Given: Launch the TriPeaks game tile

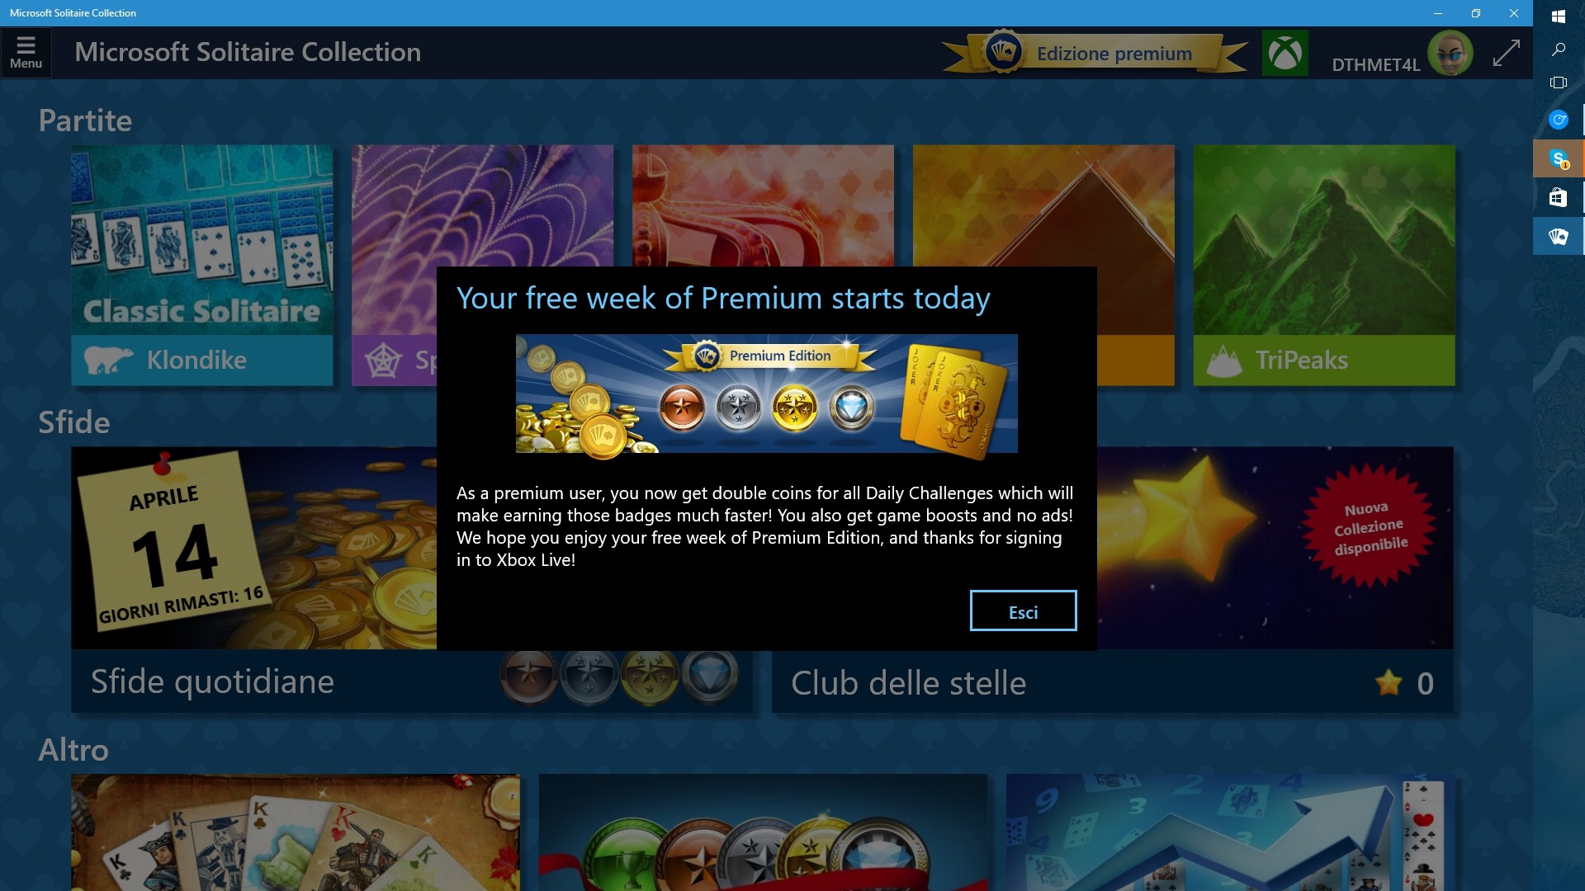Looking at the screenshot, I should [1324, 266].
